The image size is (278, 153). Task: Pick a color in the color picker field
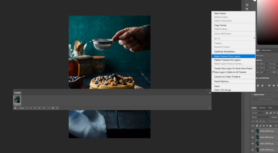[268, 22]
